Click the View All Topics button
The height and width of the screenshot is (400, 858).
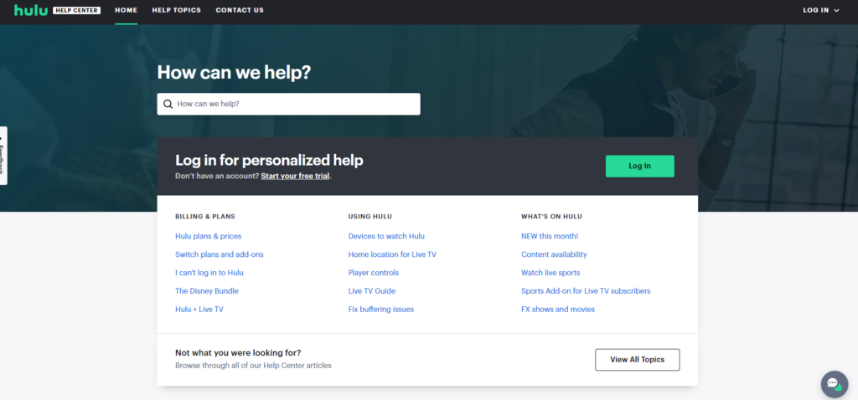[637, 360]
